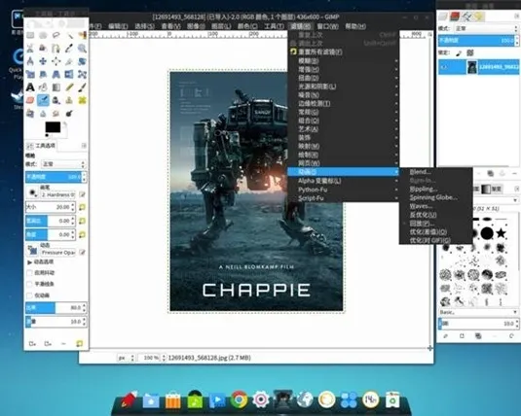
Task: Open the 100% zoom dropdown
Action: click(152, 358)
